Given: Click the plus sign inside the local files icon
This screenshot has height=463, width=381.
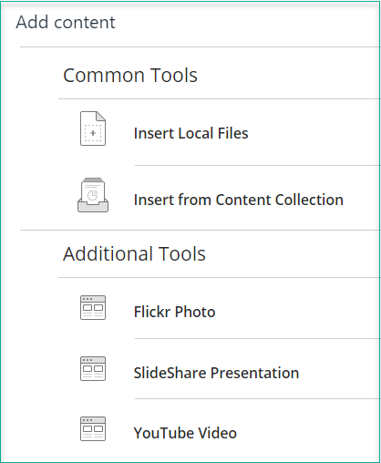Looking at the screenshot, I should tap(93, 133).
